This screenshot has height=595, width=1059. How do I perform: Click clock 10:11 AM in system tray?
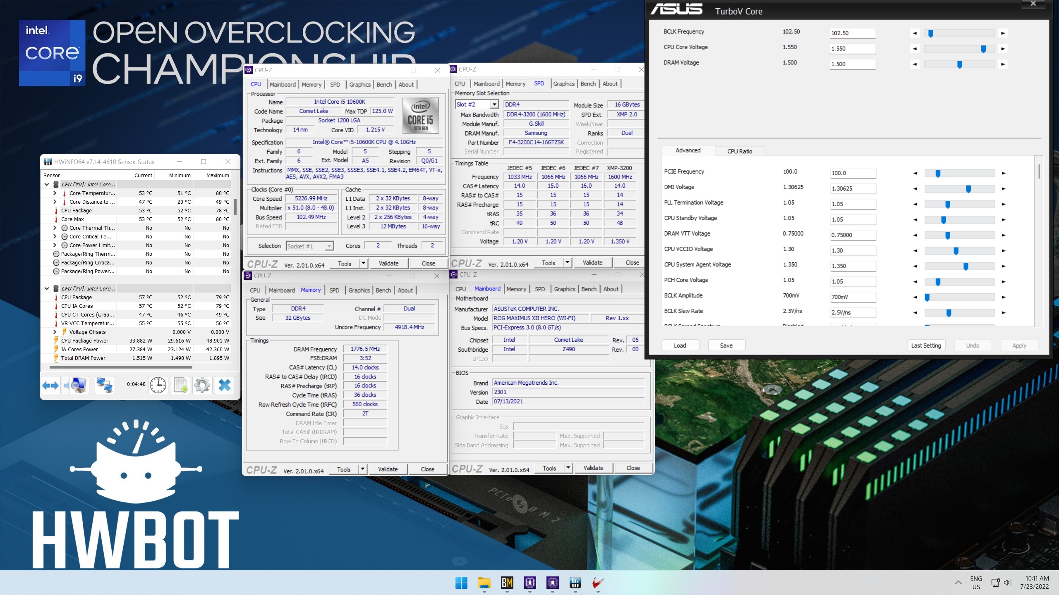pos(1037,578)
